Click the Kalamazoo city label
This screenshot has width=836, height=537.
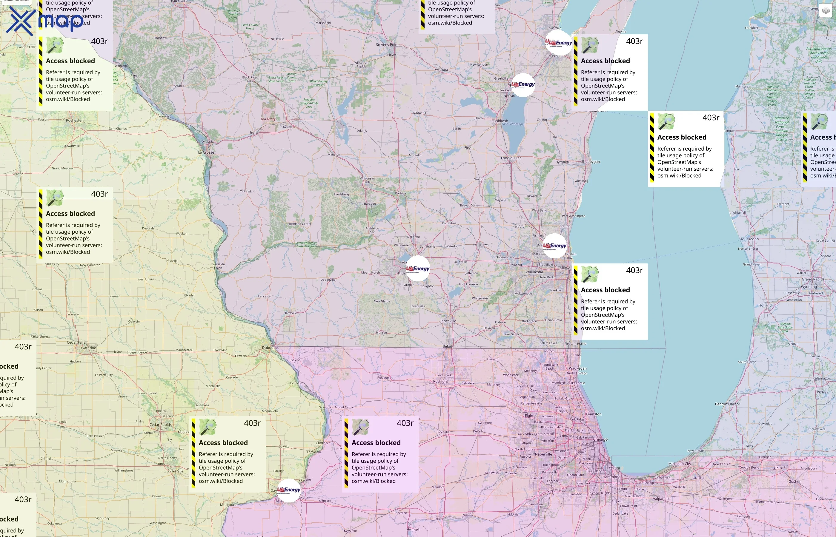tap(822, 378)
